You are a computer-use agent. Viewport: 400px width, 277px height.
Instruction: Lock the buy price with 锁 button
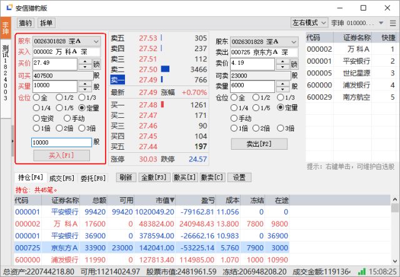(96, 64)
